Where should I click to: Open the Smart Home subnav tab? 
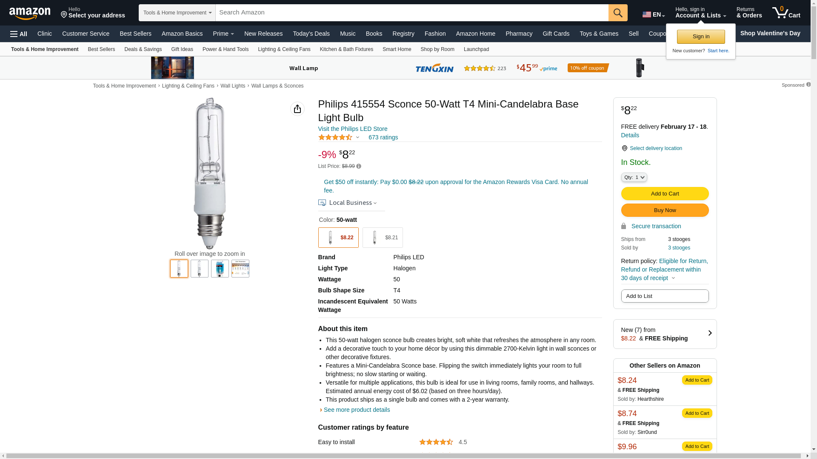(x=397, y=49)
